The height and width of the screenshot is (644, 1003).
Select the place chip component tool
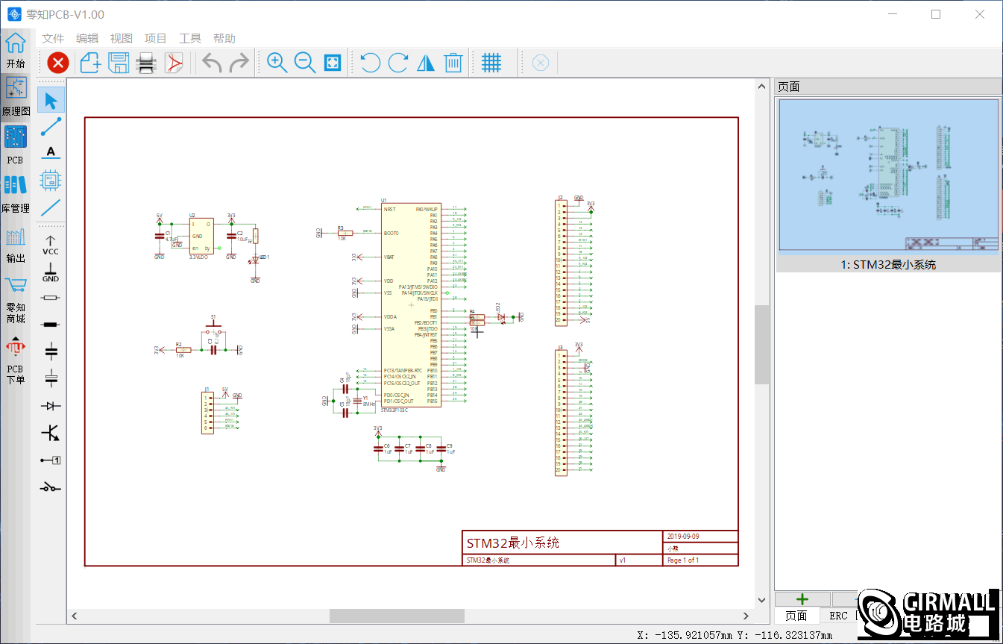pos(51,180)
